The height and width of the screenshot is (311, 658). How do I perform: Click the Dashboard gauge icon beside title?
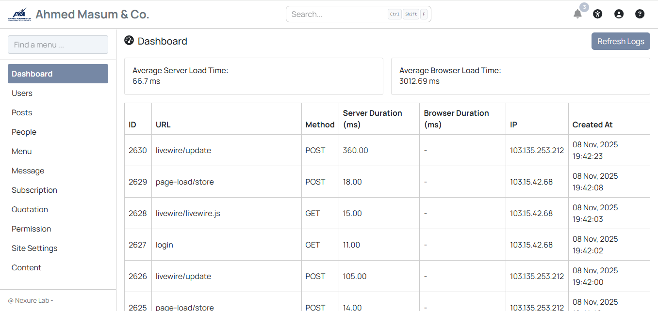coord(129,41)
